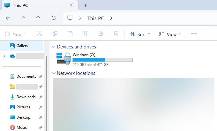Open the View dropdown menu
The image size is (217, 131).
click(170, 34)
